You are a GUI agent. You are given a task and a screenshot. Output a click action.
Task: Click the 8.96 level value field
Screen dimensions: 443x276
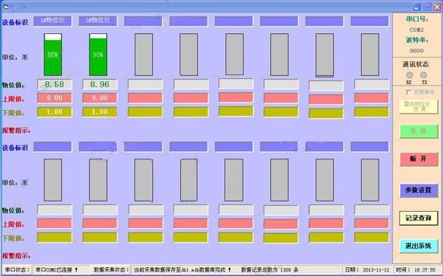[100, 84]
